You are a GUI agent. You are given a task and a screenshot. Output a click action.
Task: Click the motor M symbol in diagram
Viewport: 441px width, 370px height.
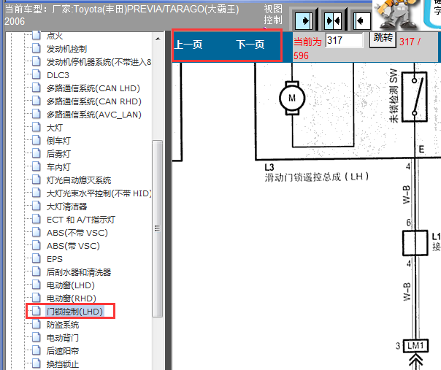point(292,98)
